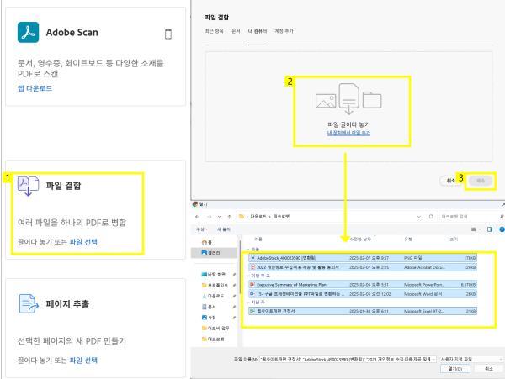Click the forward arrow in Open dialog
This screenshot has height=379, width=505.
tap(209, 217)
